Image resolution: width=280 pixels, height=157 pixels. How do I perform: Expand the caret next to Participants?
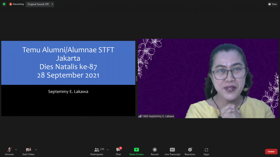[x=107, y=150]
